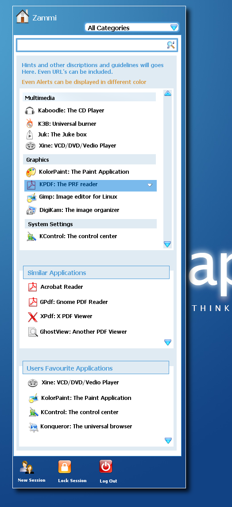Click the GPdf Gnome PDF icon
Screen dimensions: 232x507
[x=33, y=302]
